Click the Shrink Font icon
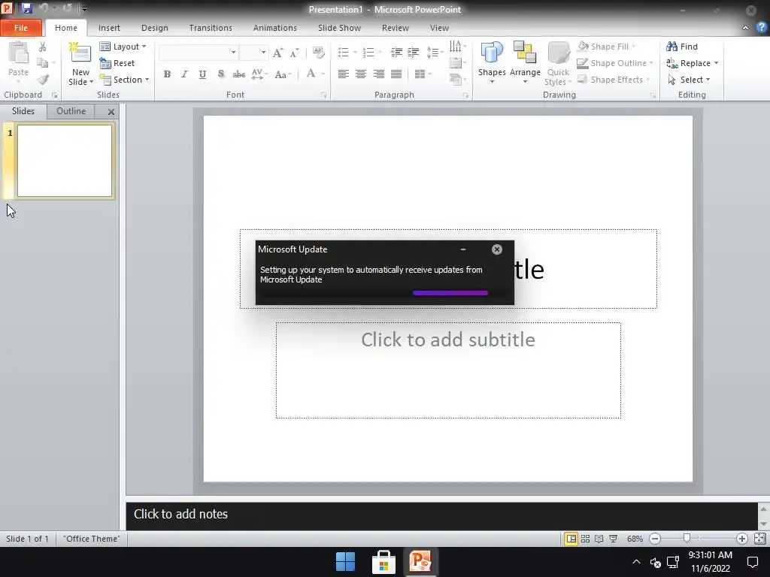This screenshot has height=577, width=770. [294, 53]
